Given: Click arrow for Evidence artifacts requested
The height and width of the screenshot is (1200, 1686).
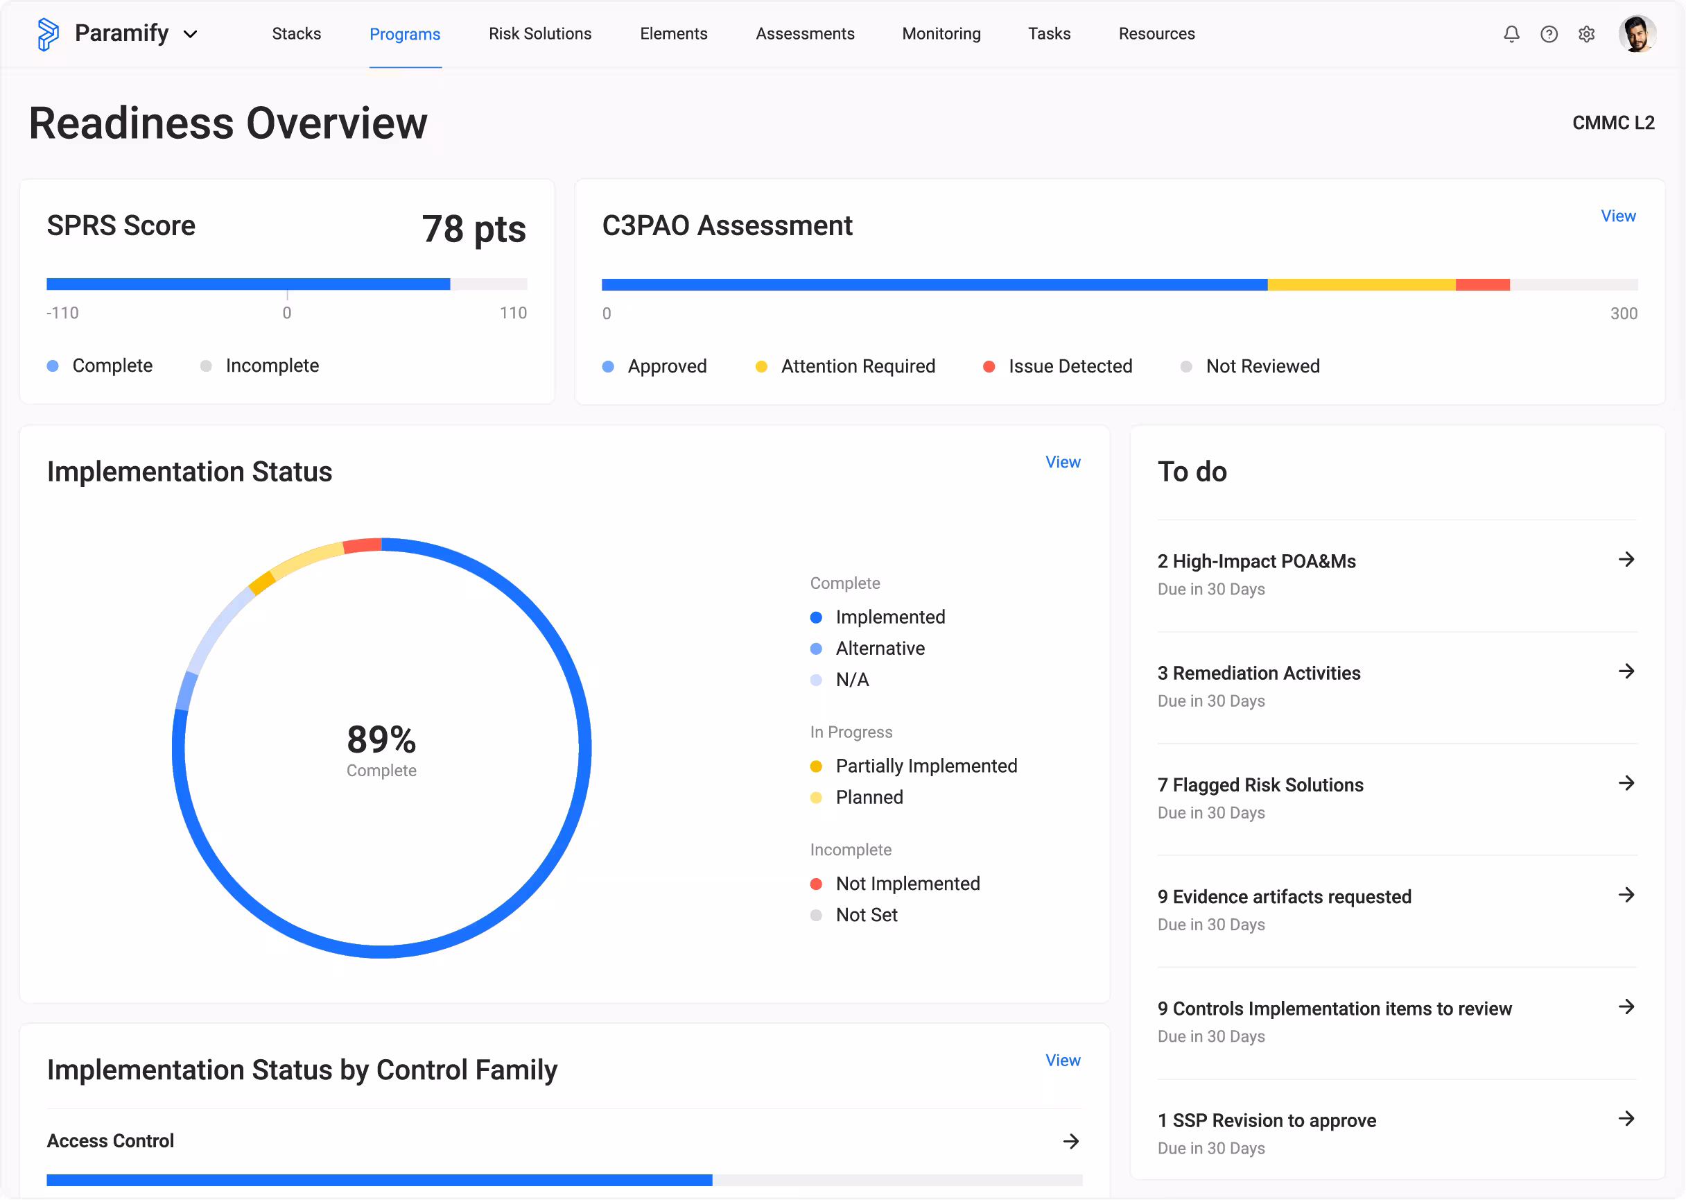Looking at the screenshot, I should pyautogui.click(x=1626, y=895).
